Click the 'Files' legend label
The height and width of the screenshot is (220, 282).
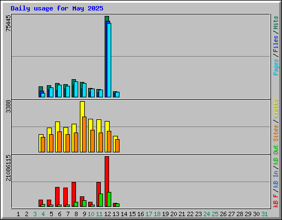(276, 44)
